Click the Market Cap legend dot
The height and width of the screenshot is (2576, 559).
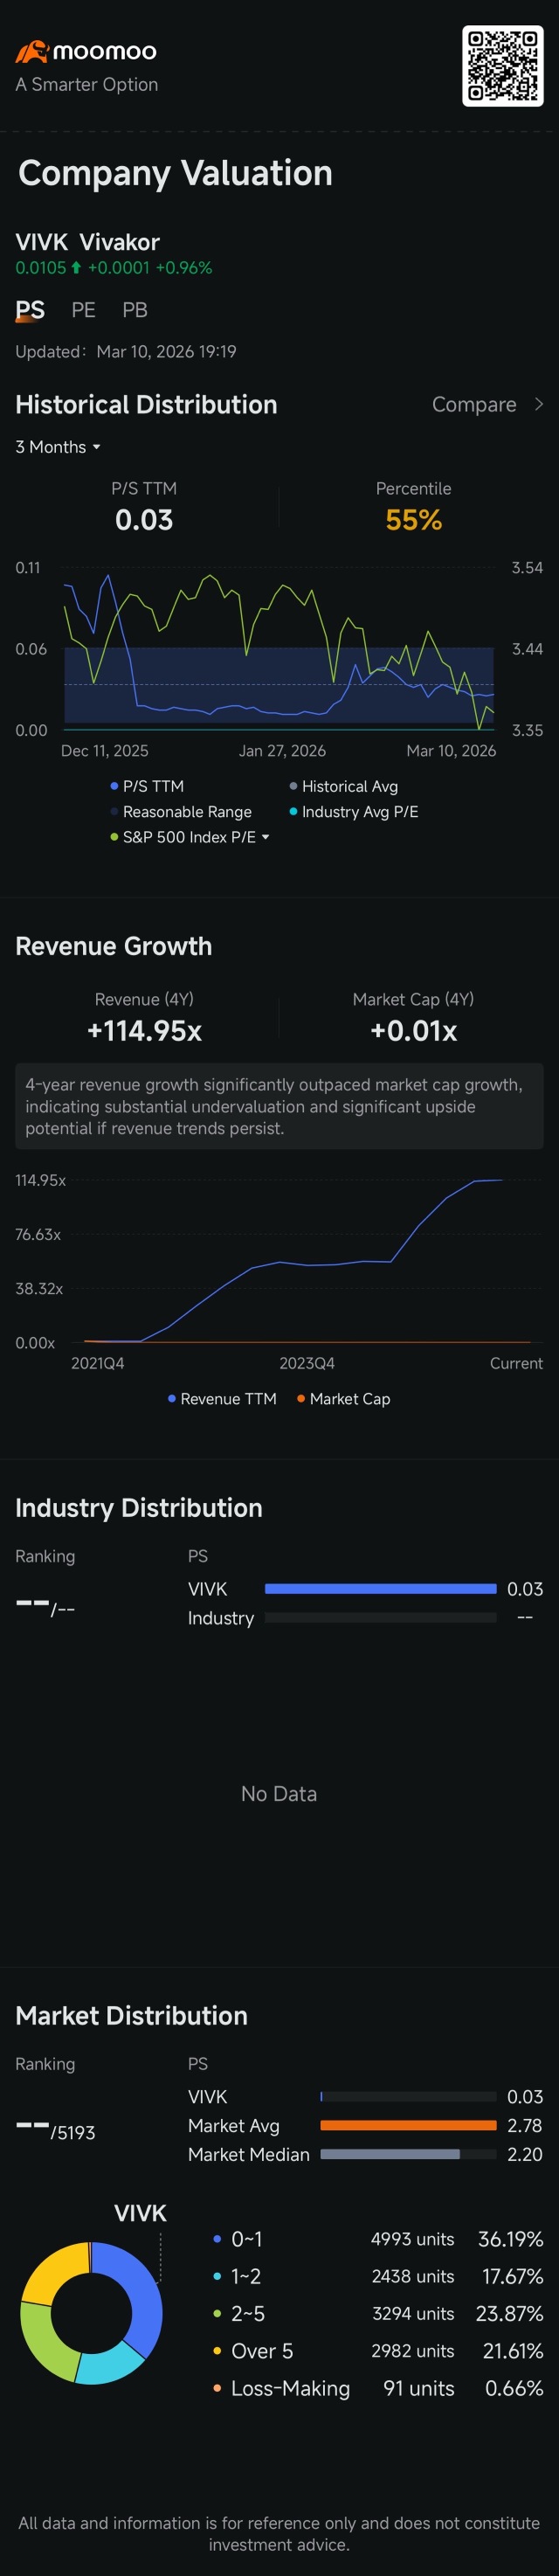[x=301, y=1399]
